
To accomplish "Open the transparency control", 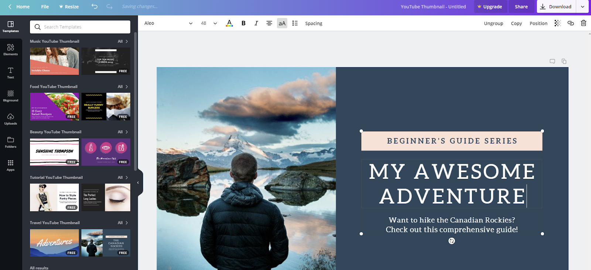I will [558, 23].
